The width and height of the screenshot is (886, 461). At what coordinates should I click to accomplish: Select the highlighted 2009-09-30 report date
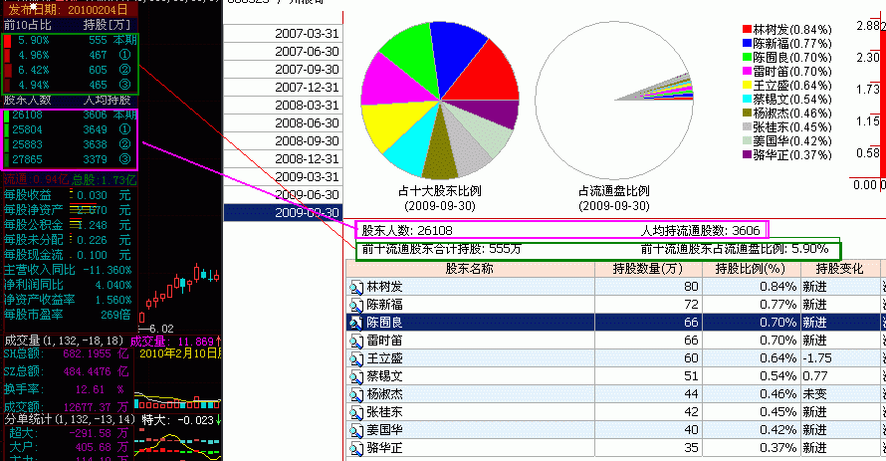point(283,212)
